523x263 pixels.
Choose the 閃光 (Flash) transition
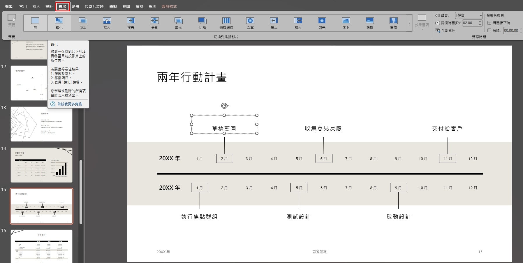[x=322, y=23]
